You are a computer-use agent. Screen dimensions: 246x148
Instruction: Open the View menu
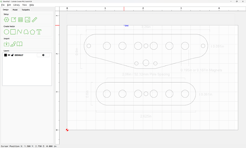(x=25, y=5)
